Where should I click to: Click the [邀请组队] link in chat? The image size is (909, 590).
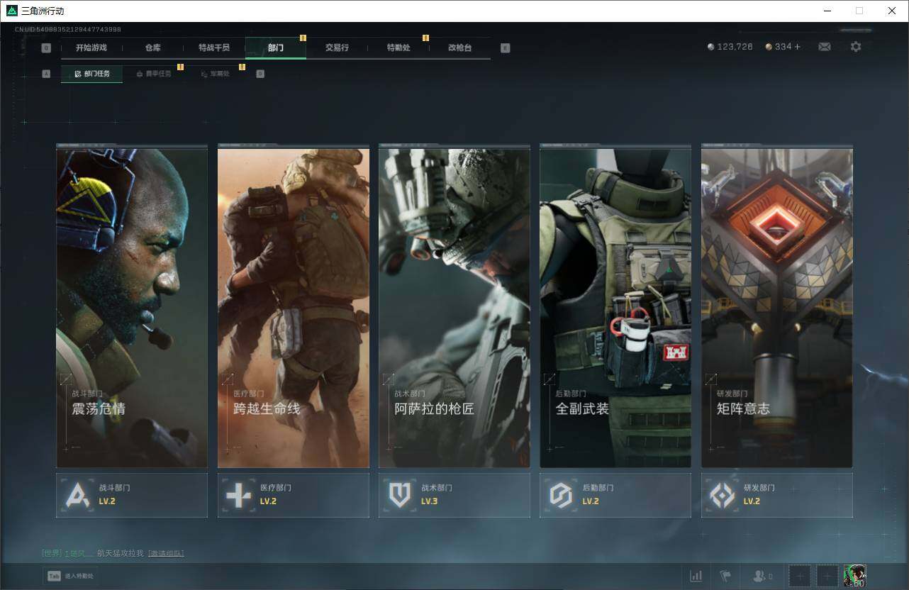(x=166, y=553)
